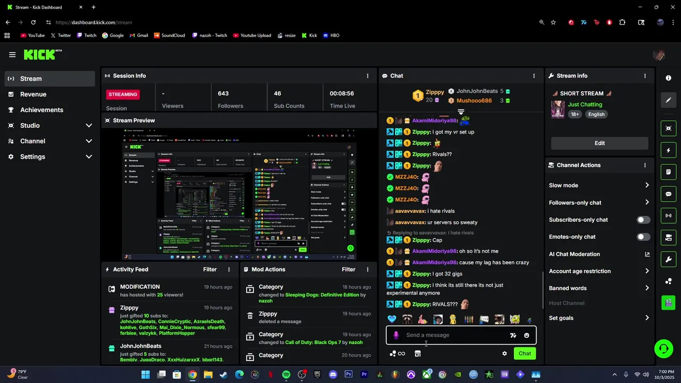This screenshot has width=681, height=383.
Task: Click Zipppy's name in the chat leaderboard
Action: pyautogui.click(x=435, y=92)
